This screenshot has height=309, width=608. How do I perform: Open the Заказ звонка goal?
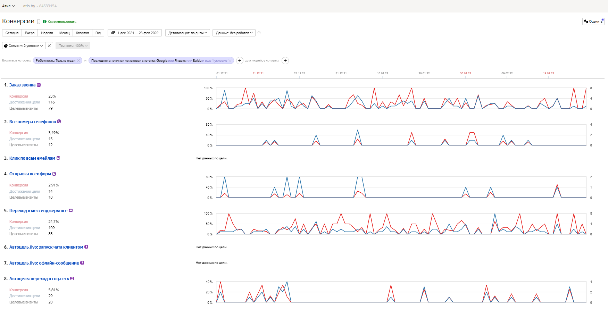click(22, 85)
